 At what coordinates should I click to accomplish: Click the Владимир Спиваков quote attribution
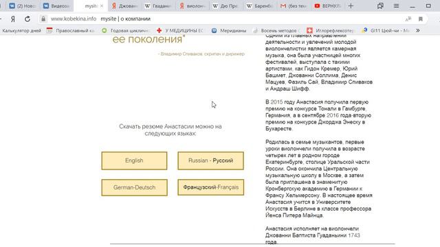point(201,54)
